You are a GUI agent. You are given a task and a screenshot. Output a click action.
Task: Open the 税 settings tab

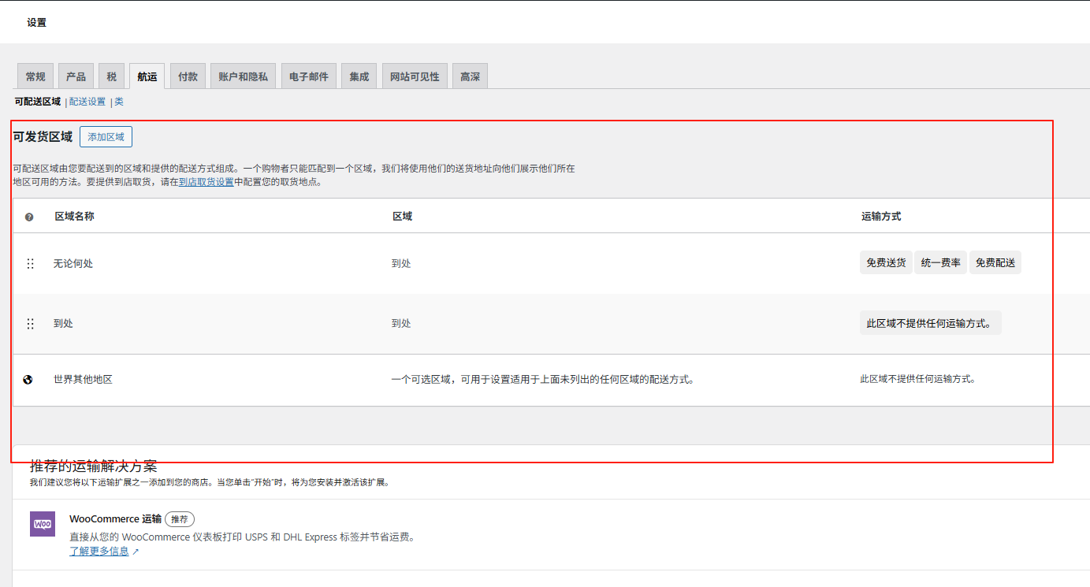pos(111,76)
